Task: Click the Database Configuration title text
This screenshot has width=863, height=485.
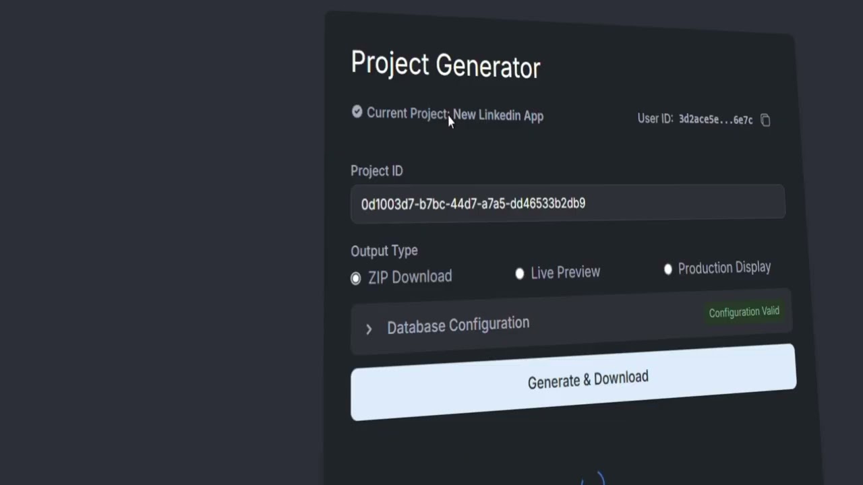Action: tap(458, 325)
